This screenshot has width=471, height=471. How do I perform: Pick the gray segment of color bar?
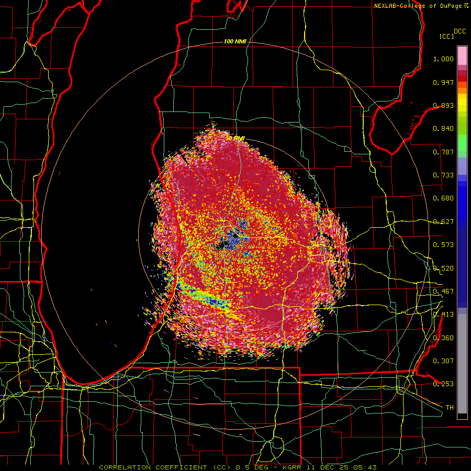point(462,364)
